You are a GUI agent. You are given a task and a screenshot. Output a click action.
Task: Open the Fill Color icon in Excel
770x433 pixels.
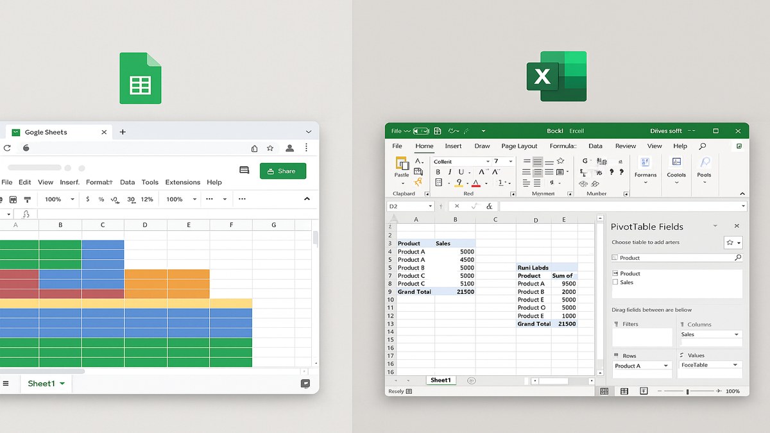(x=459, y=183)
